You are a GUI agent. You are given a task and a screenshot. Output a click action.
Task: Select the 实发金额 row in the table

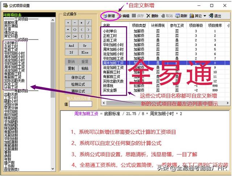pyautogui.click(x=166, y=90)
